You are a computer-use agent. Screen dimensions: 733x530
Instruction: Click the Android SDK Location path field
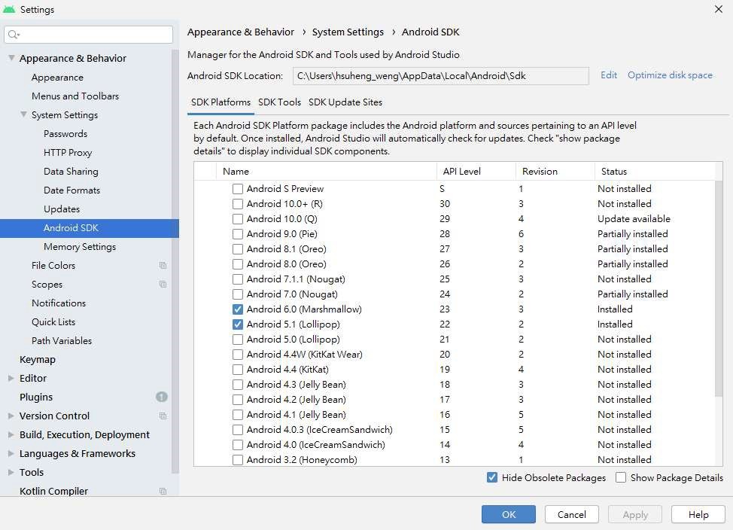441,76
